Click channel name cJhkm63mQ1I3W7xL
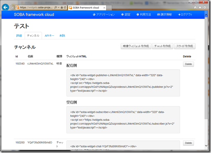The image size is (211, 153). (40, 64)
